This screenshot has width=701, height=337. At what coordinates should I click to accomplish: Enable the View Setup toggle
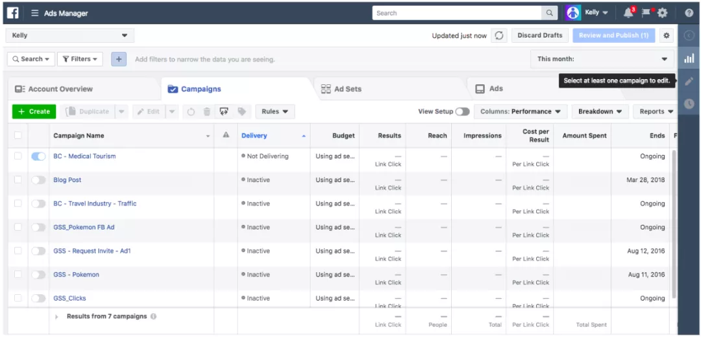click(x=462, y=111)
